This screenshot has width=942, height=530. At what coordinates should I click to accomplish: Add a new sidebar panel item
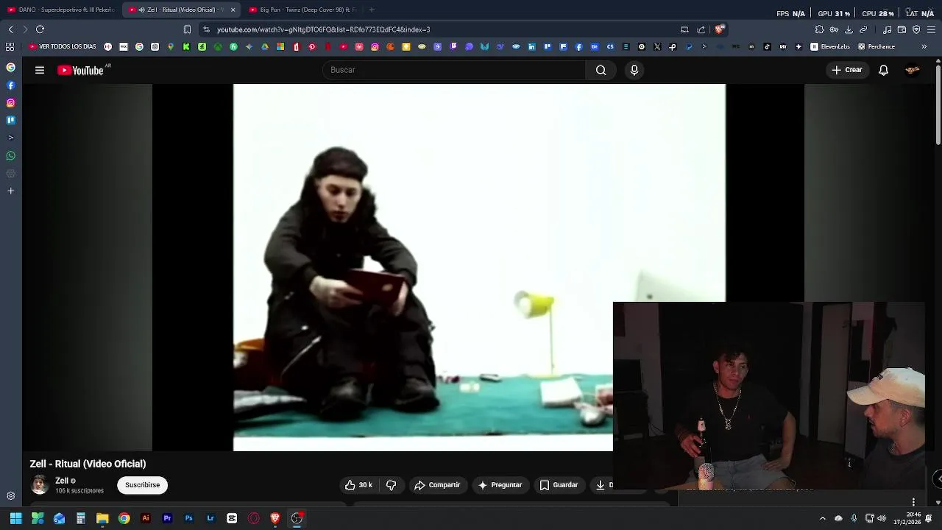click(10, 191)
